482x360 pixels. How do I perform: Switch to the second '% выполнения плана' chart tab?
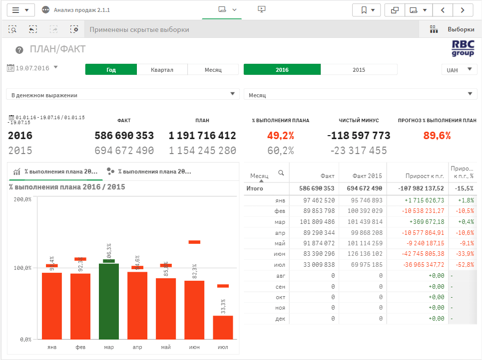coord(150,172)
